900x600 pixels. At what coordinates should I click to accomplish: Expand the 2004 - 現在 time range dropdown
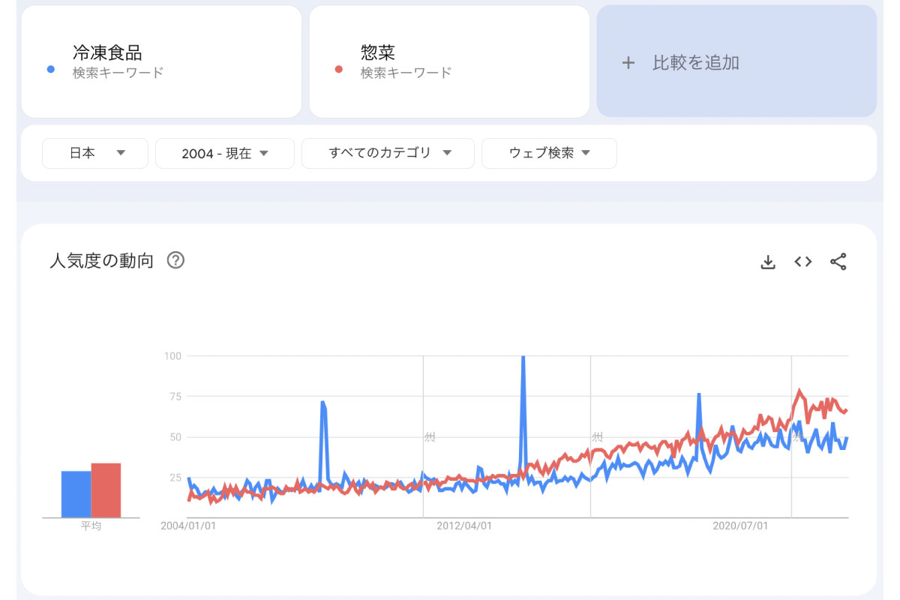coord(224,154)
